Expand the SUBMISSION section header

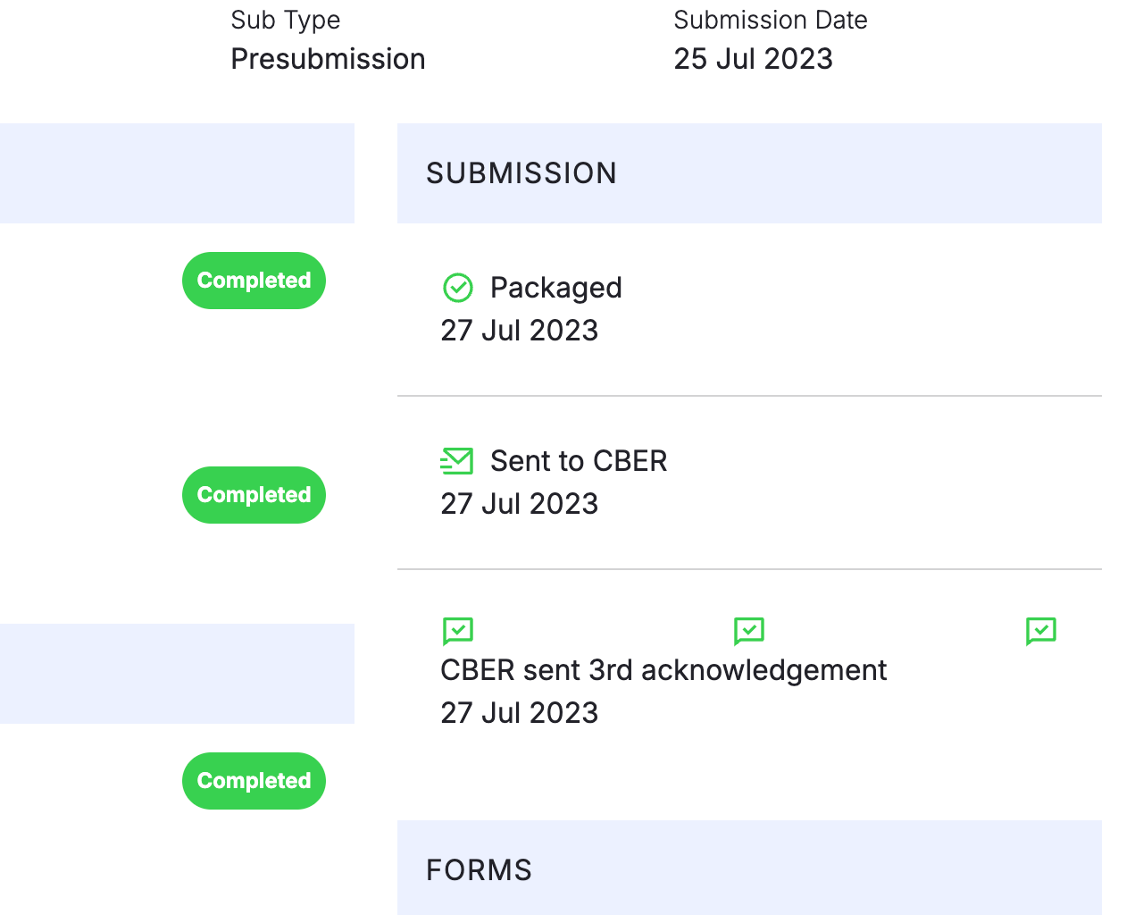click(x=521, y=173)
